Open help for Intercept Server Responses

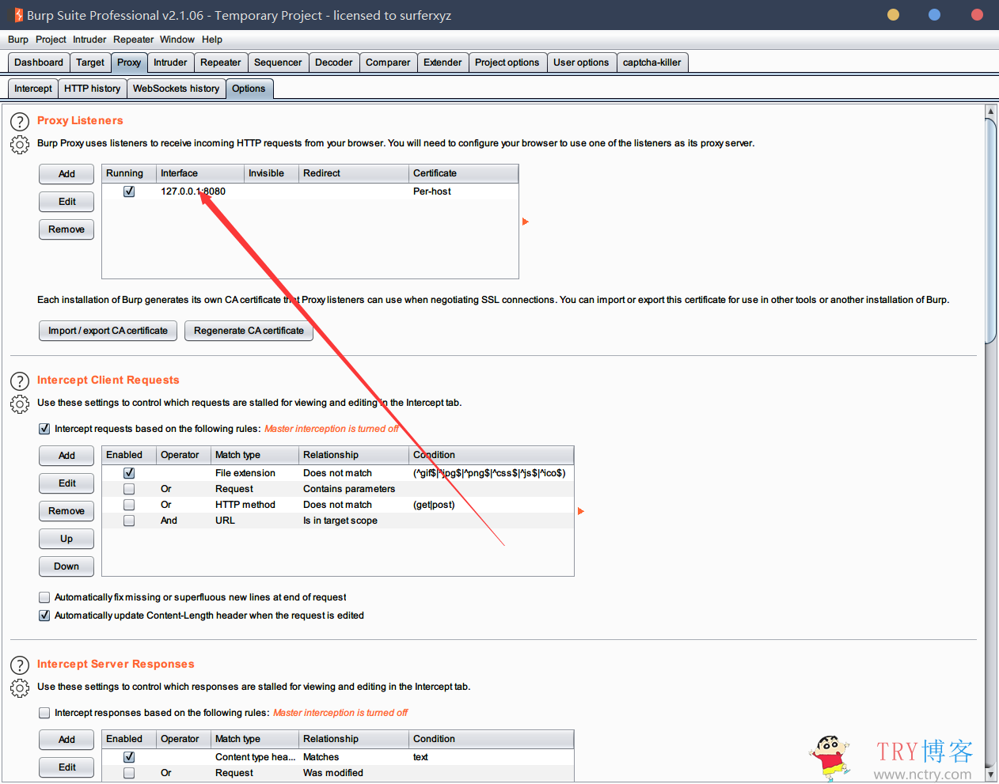click(x=20, y=665)
